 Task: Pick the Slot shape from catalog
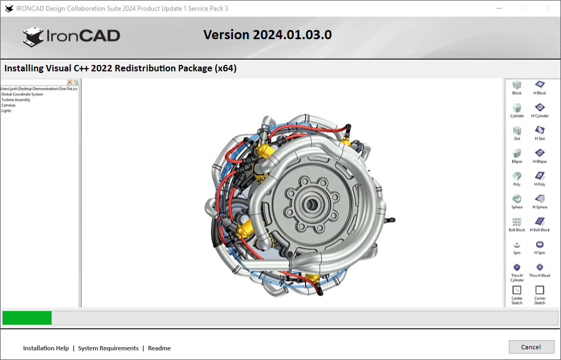(x=517, y=131)
